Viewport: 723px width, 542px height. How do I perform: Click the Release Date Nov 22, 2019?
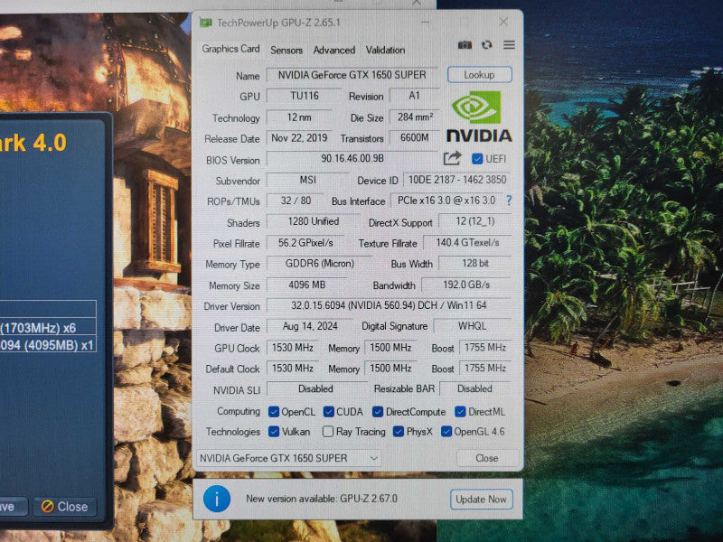(x=299, y=138)
